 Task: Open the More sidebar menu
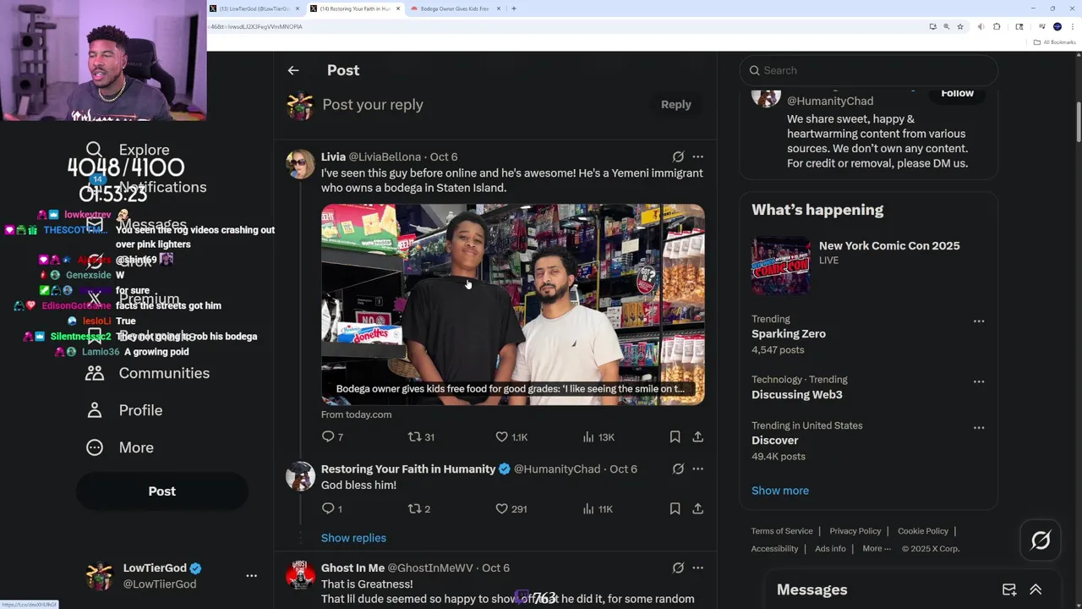119,447
